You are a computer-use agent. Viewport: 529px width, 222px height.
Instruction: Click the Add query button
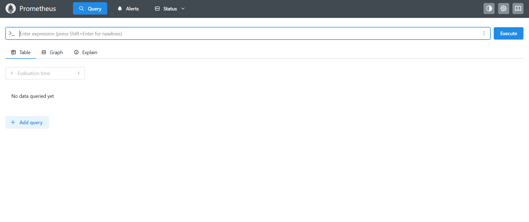coord(27,122)
